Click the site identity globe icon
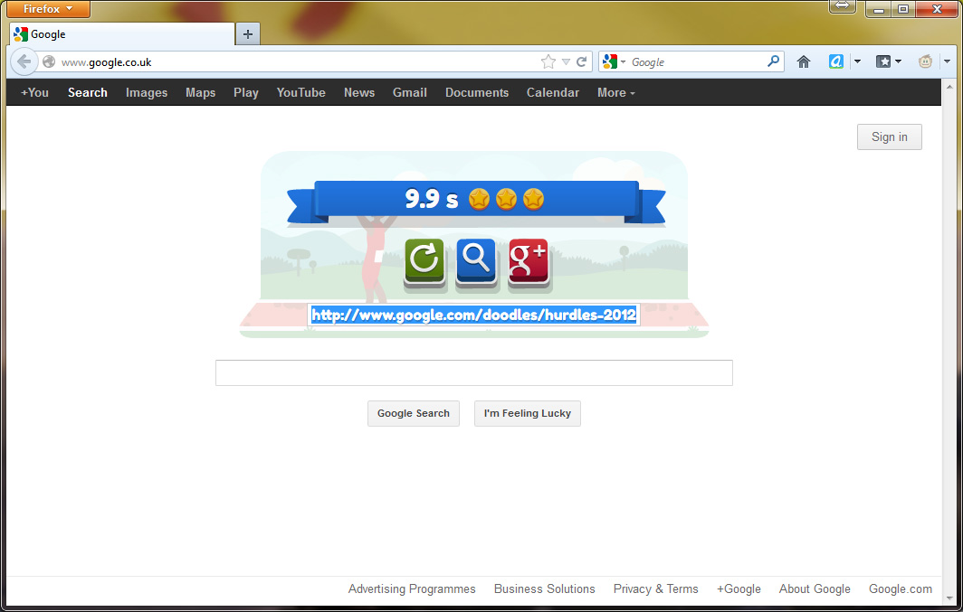 49,62
